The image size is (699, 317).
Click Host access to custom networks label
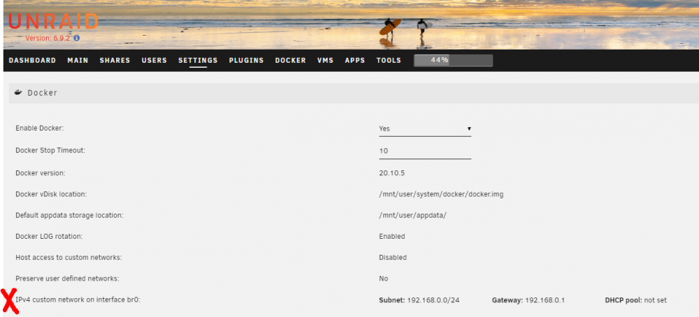point(69,258)
